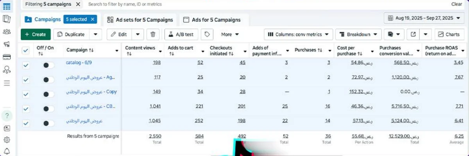Click the Clear filter link
The width and height of the screenshot is (469, 156).
point(456,4)
